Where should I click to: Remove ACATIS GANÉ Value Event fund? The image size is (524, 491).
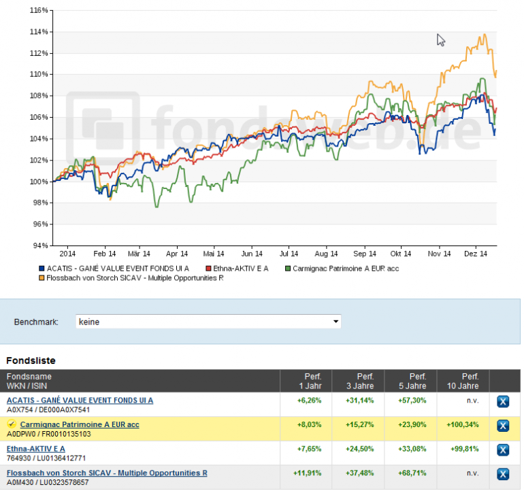[503, 402]
